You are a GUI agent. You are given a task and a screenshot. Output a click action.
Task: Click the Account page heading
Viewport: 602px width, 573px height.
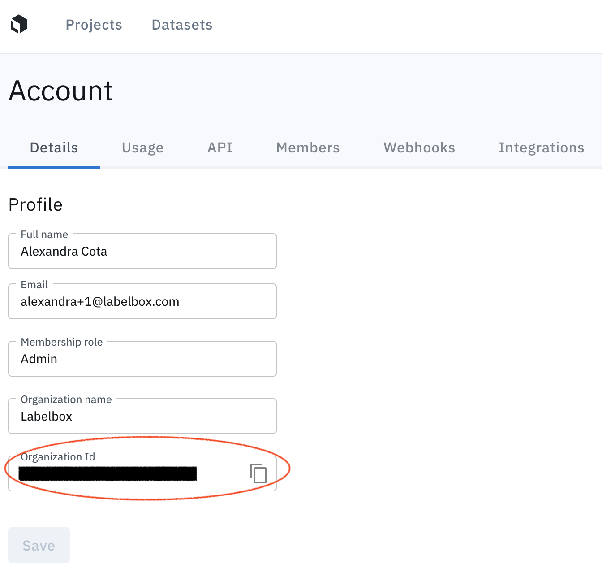[61, 91]
